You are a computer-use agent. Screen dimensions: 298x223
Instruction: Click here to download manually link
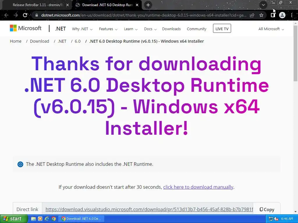click(198, 187)
